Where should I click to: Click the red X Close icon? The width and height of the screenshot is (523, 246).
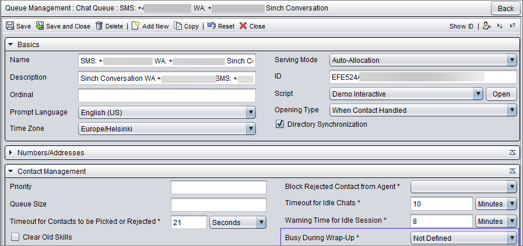[244, 26]
